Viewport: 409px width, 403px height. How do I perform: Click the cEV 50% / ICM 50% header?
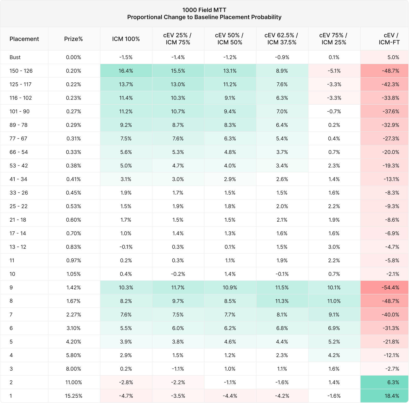click(230, 39)
